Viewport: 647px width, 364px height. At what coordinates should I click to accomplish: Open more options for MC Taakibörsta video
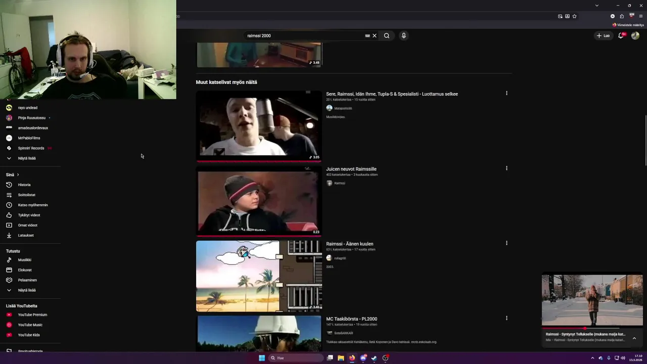[506, 318]
